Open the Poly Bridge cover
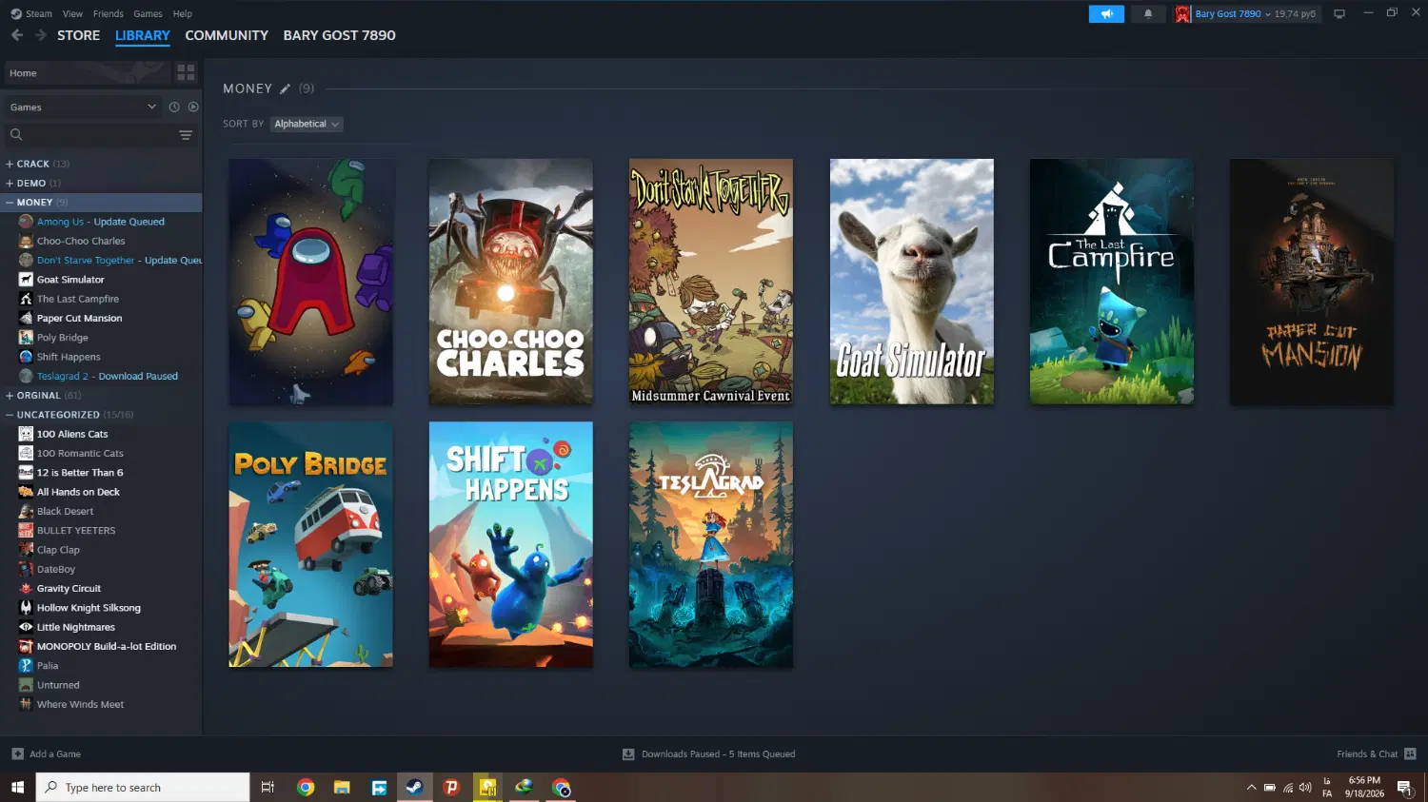This screenshot has height=802, width=1428. pos(311,544)
